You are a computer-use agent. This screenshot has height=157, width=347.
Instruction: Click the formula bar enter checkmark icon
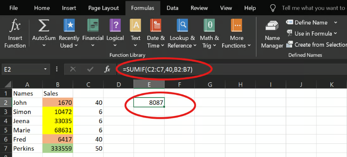pyautogui.click(x=90, y=69)
